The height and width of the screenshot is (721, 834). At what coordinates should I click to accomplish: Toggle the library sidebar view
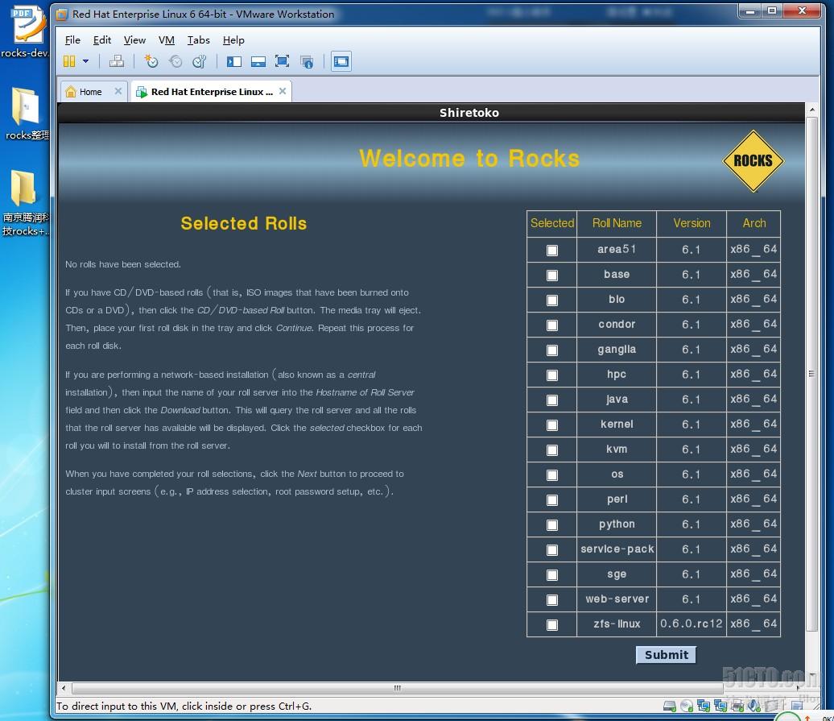pos(233,62)
